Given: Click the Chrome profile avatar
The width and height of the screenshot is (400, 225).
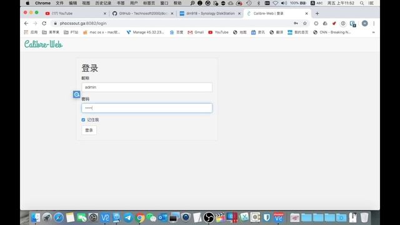Looking at the screenshot, I should [365, 23].
